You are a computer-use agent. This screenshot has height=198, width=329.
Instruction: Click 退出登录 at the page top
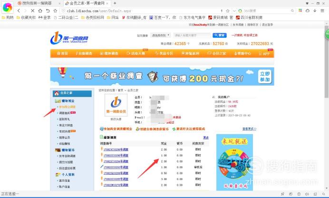coord(267,25)
